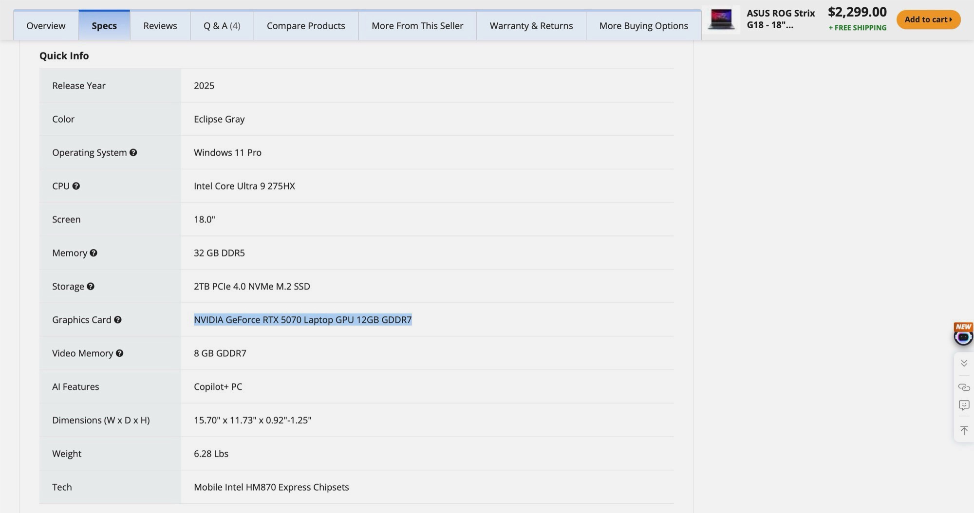Click the Video Memory row label

pos(83,353)
